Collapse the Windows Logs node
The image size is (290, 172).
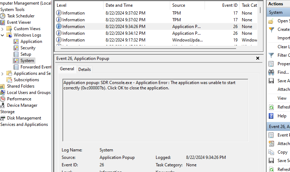2,35
